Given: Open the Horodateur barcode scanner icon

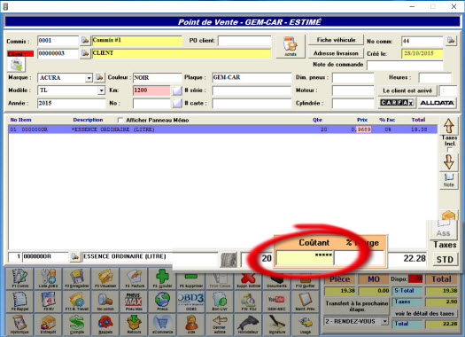Looking at the screenshot, I should click(x=248, y=324).
